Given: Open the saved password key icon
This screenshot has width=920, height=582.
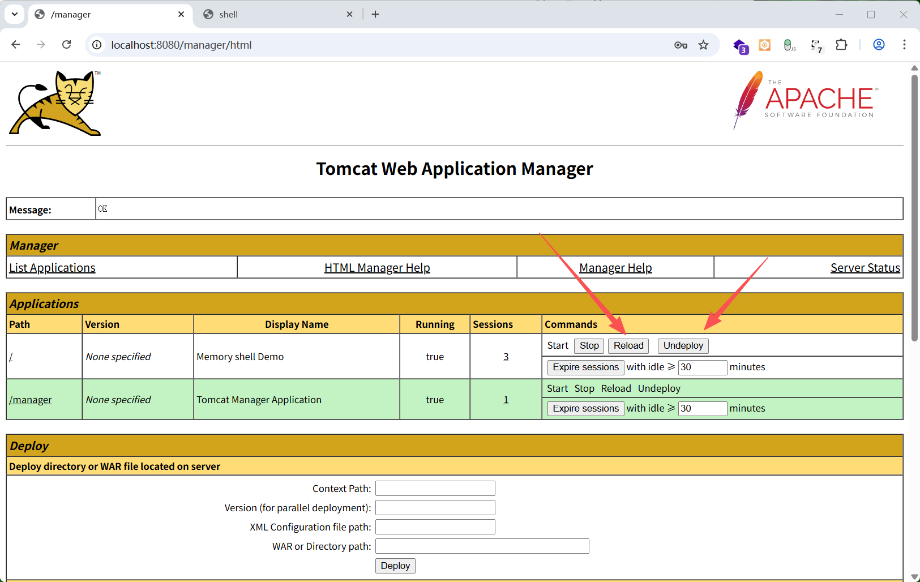Looking at the screenshot, I should [x=681, y=45].
